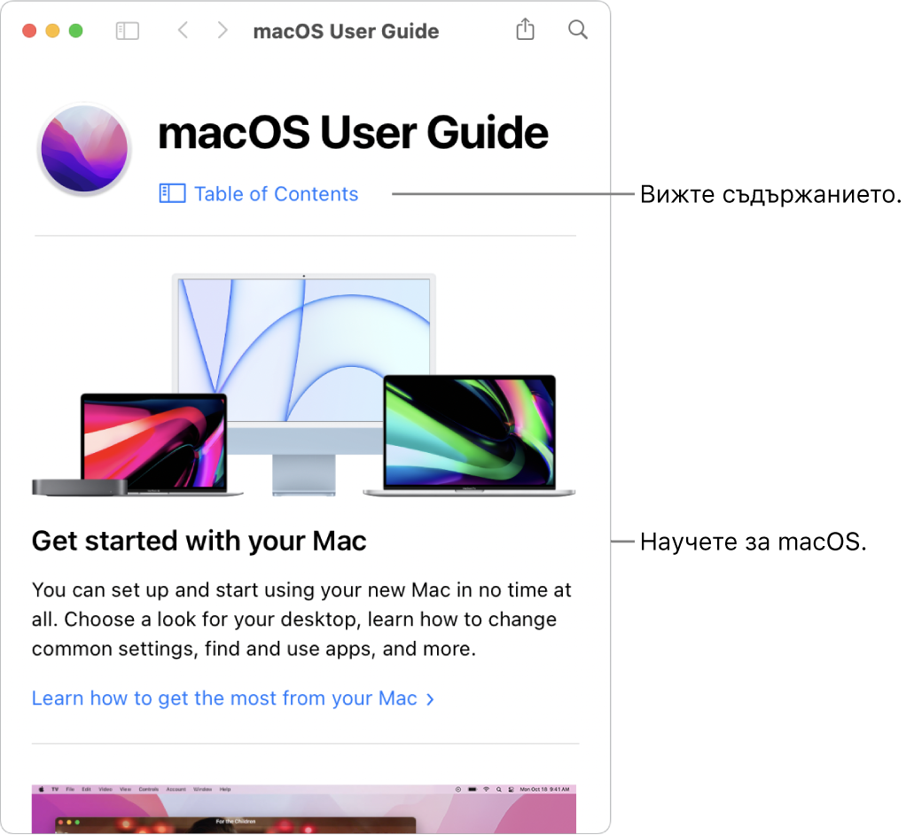Maximize the window with green button
922x835 pixels.
[76, 30]
